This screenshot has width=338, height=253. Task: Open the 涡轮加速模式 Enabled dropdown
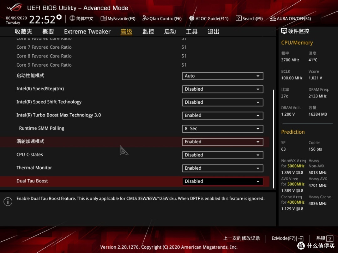pyautogui.click(x=223, y=142)
